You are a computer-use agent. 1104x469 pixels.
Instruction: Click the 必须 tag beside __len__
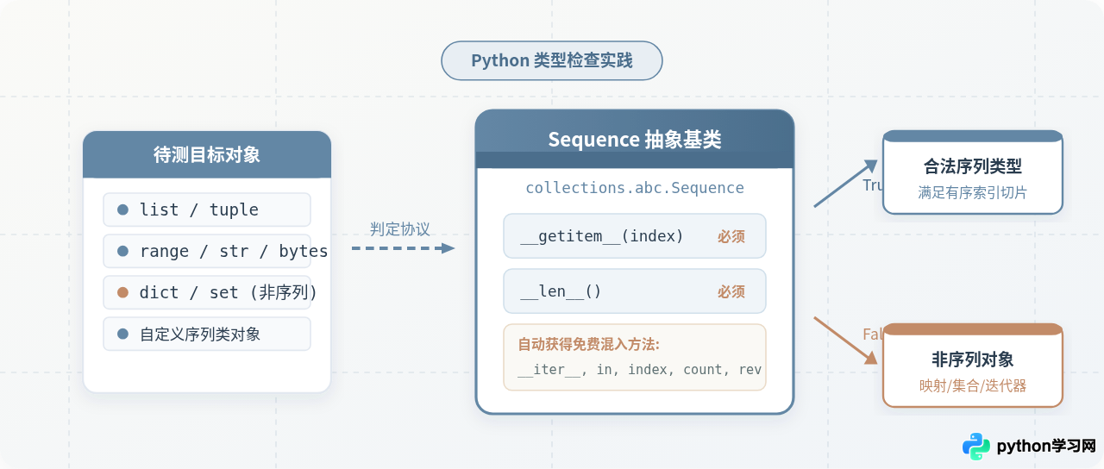click(731, 291)
